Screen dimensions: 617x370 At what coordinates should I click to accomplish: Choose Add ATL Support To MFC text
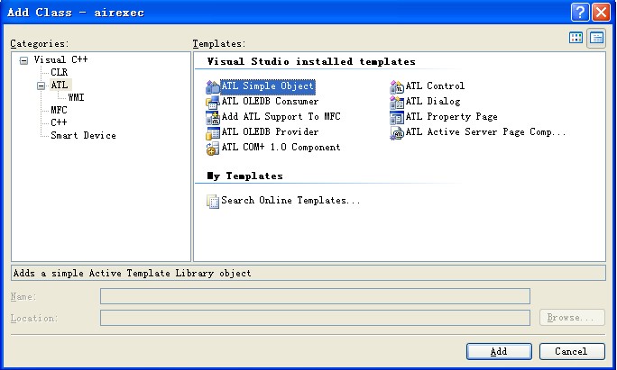pos(281,117)
